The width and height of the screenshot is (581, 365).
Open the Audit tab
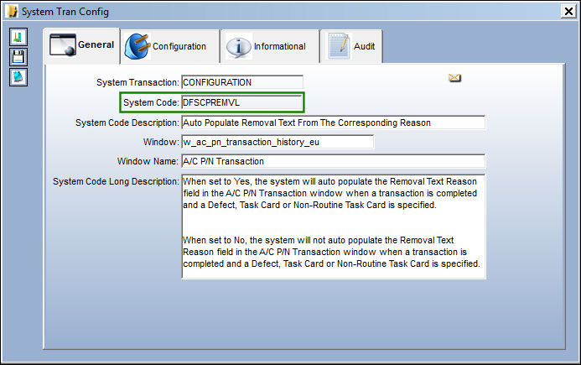coord(351,46)
